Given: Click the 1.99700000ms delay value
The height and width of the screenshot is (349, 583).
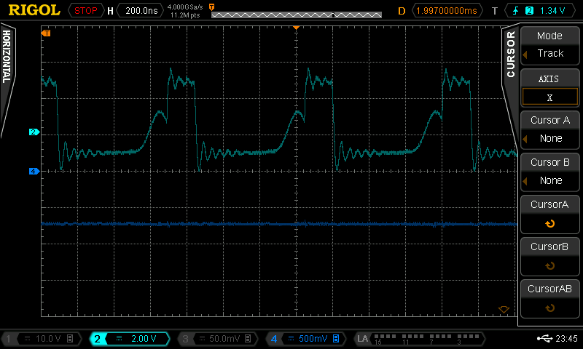Looking at the screenshot, I should 447,10.
